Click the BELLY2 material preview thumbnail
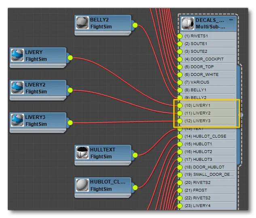This screenshot has height=218, width=256. pos(82,23)
